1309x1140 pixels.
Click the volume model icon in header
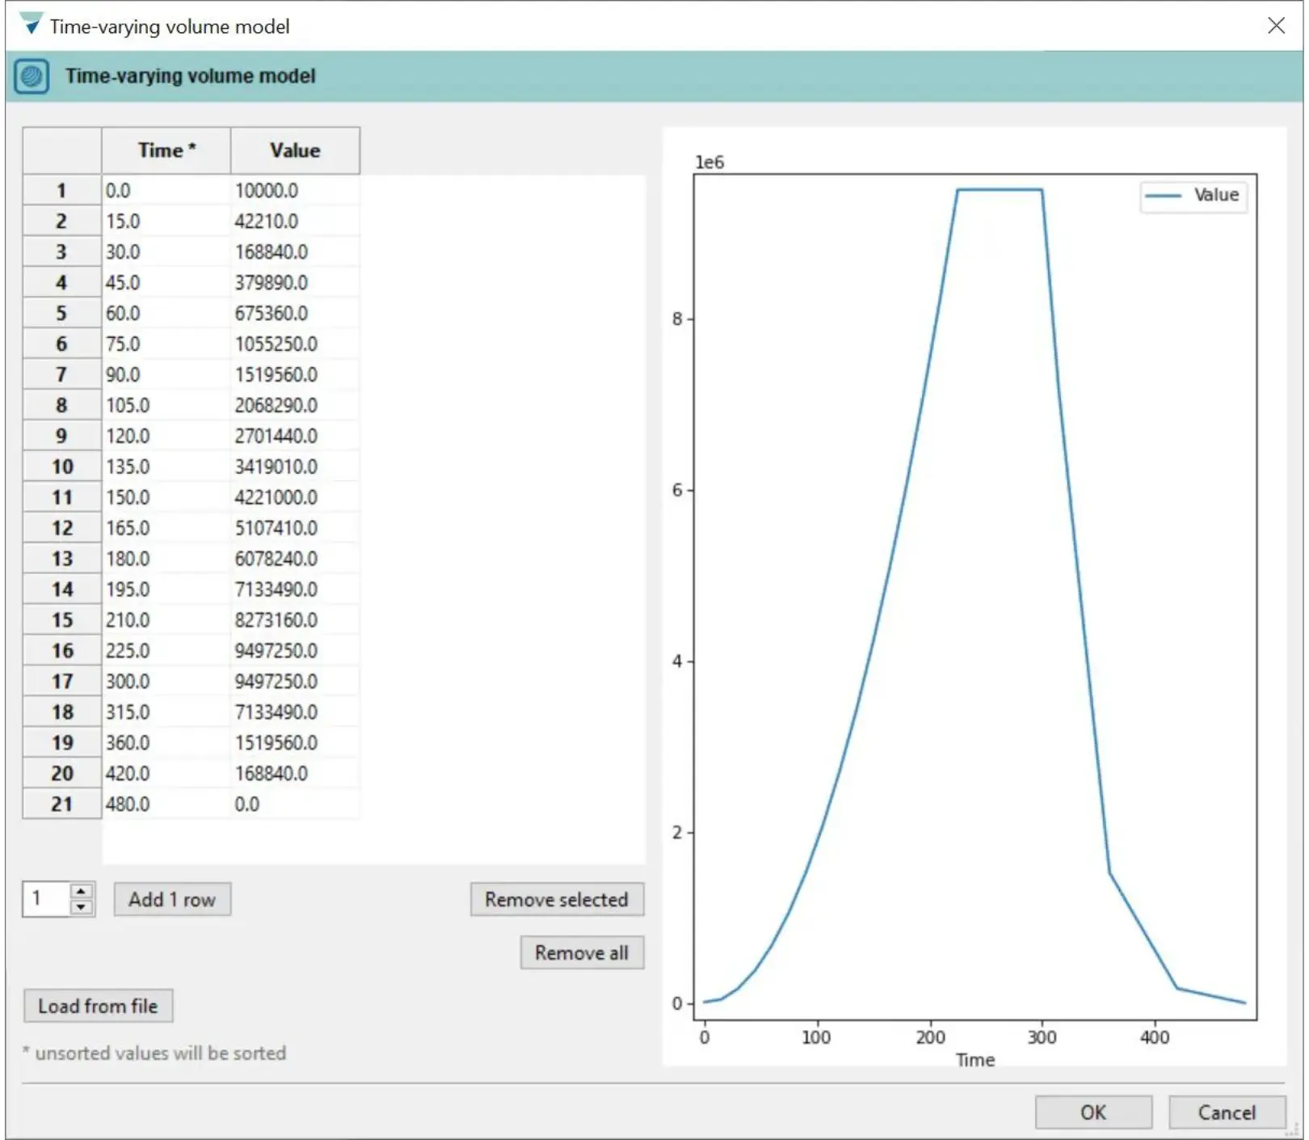tap(32, 77)
